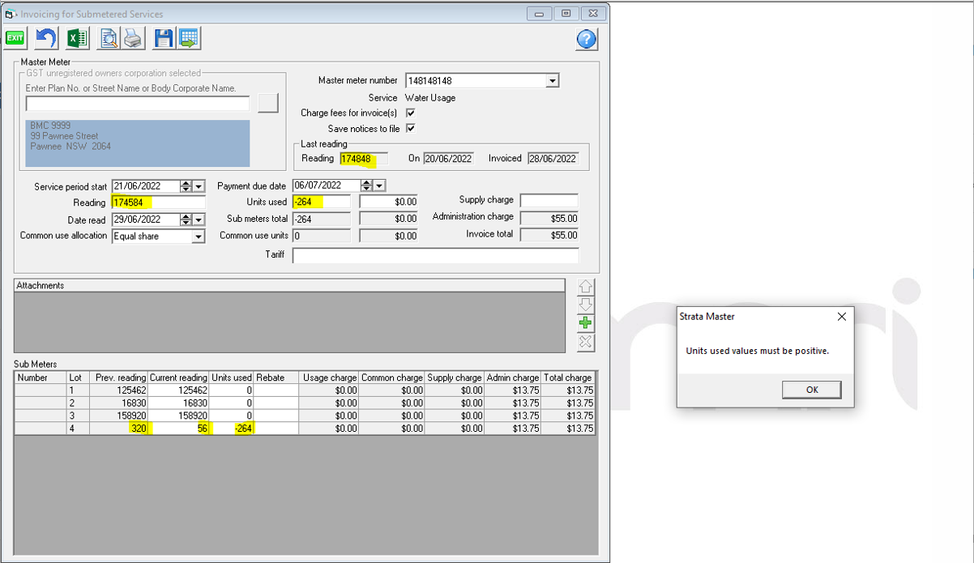Click the floppy disk save icon

164,38
